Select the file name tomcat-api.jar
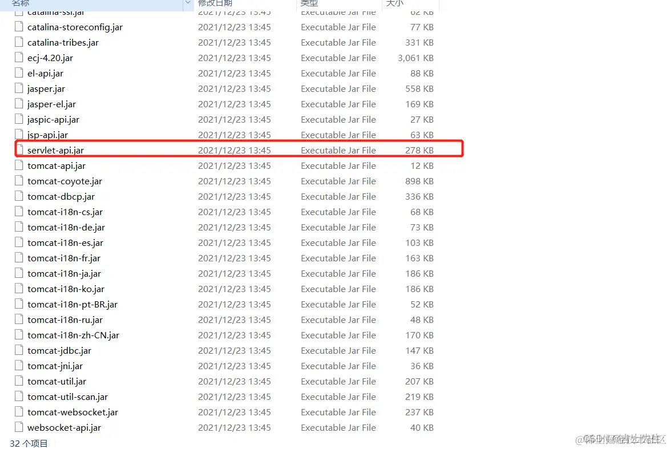 point(56,166)
